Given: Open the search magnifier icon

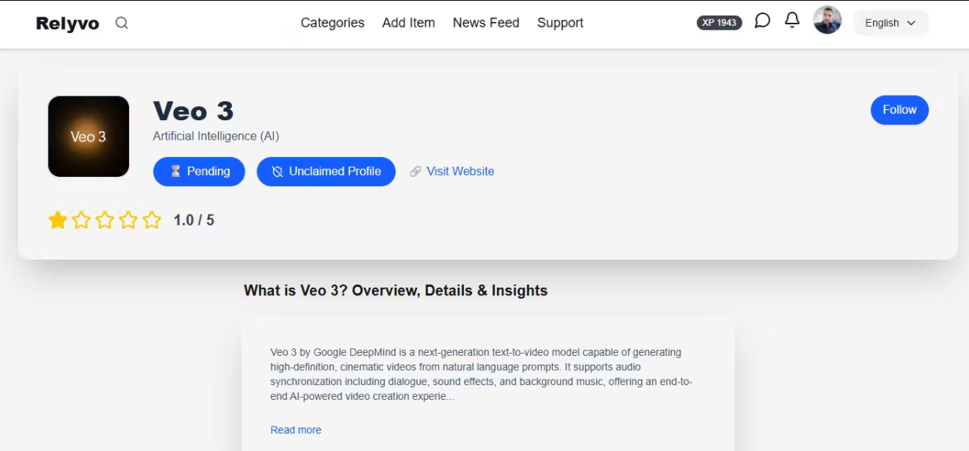Looking at the screenshot, I should (x=121, y=23).
